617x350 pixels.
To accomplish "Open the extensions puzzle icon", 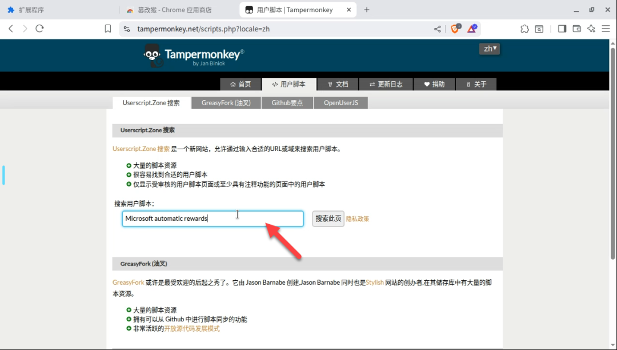I will coord(524,29).
